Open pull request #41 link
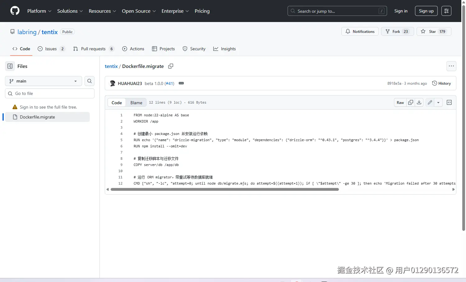The image size is (466, 282). 169,83
